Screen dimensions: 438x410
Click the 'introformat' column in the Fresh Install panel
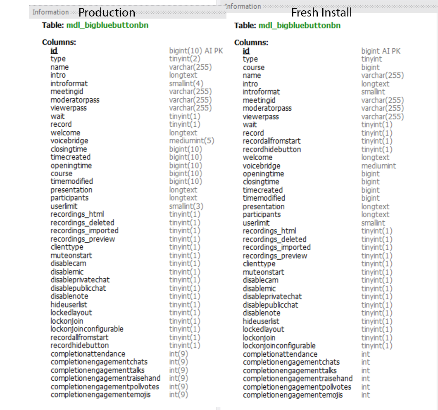[x=261, y=92]
